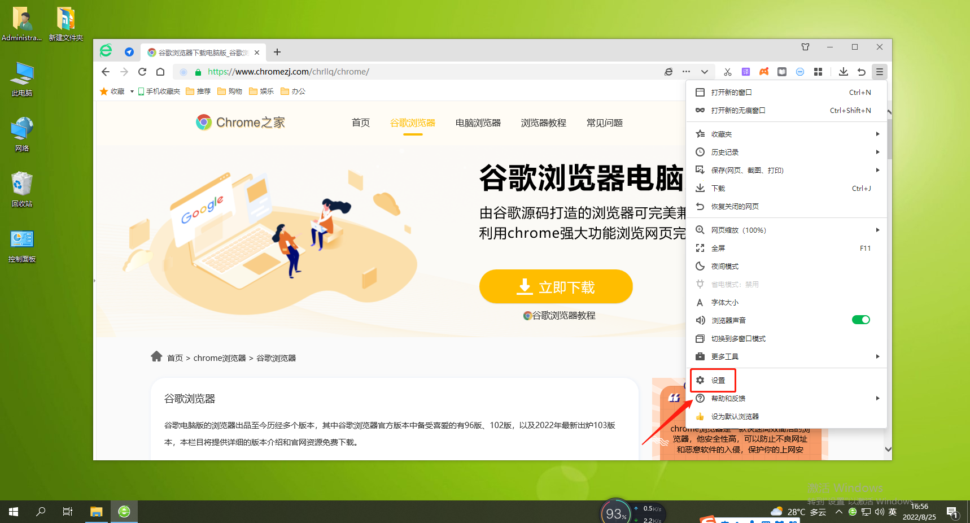Go to 首页 in site navigation

361,123
